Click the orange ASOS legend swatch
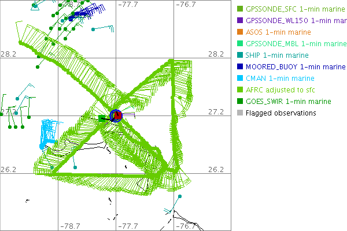Image resolution: width=347 pixels, height=231 pixels. pos(240,32)
